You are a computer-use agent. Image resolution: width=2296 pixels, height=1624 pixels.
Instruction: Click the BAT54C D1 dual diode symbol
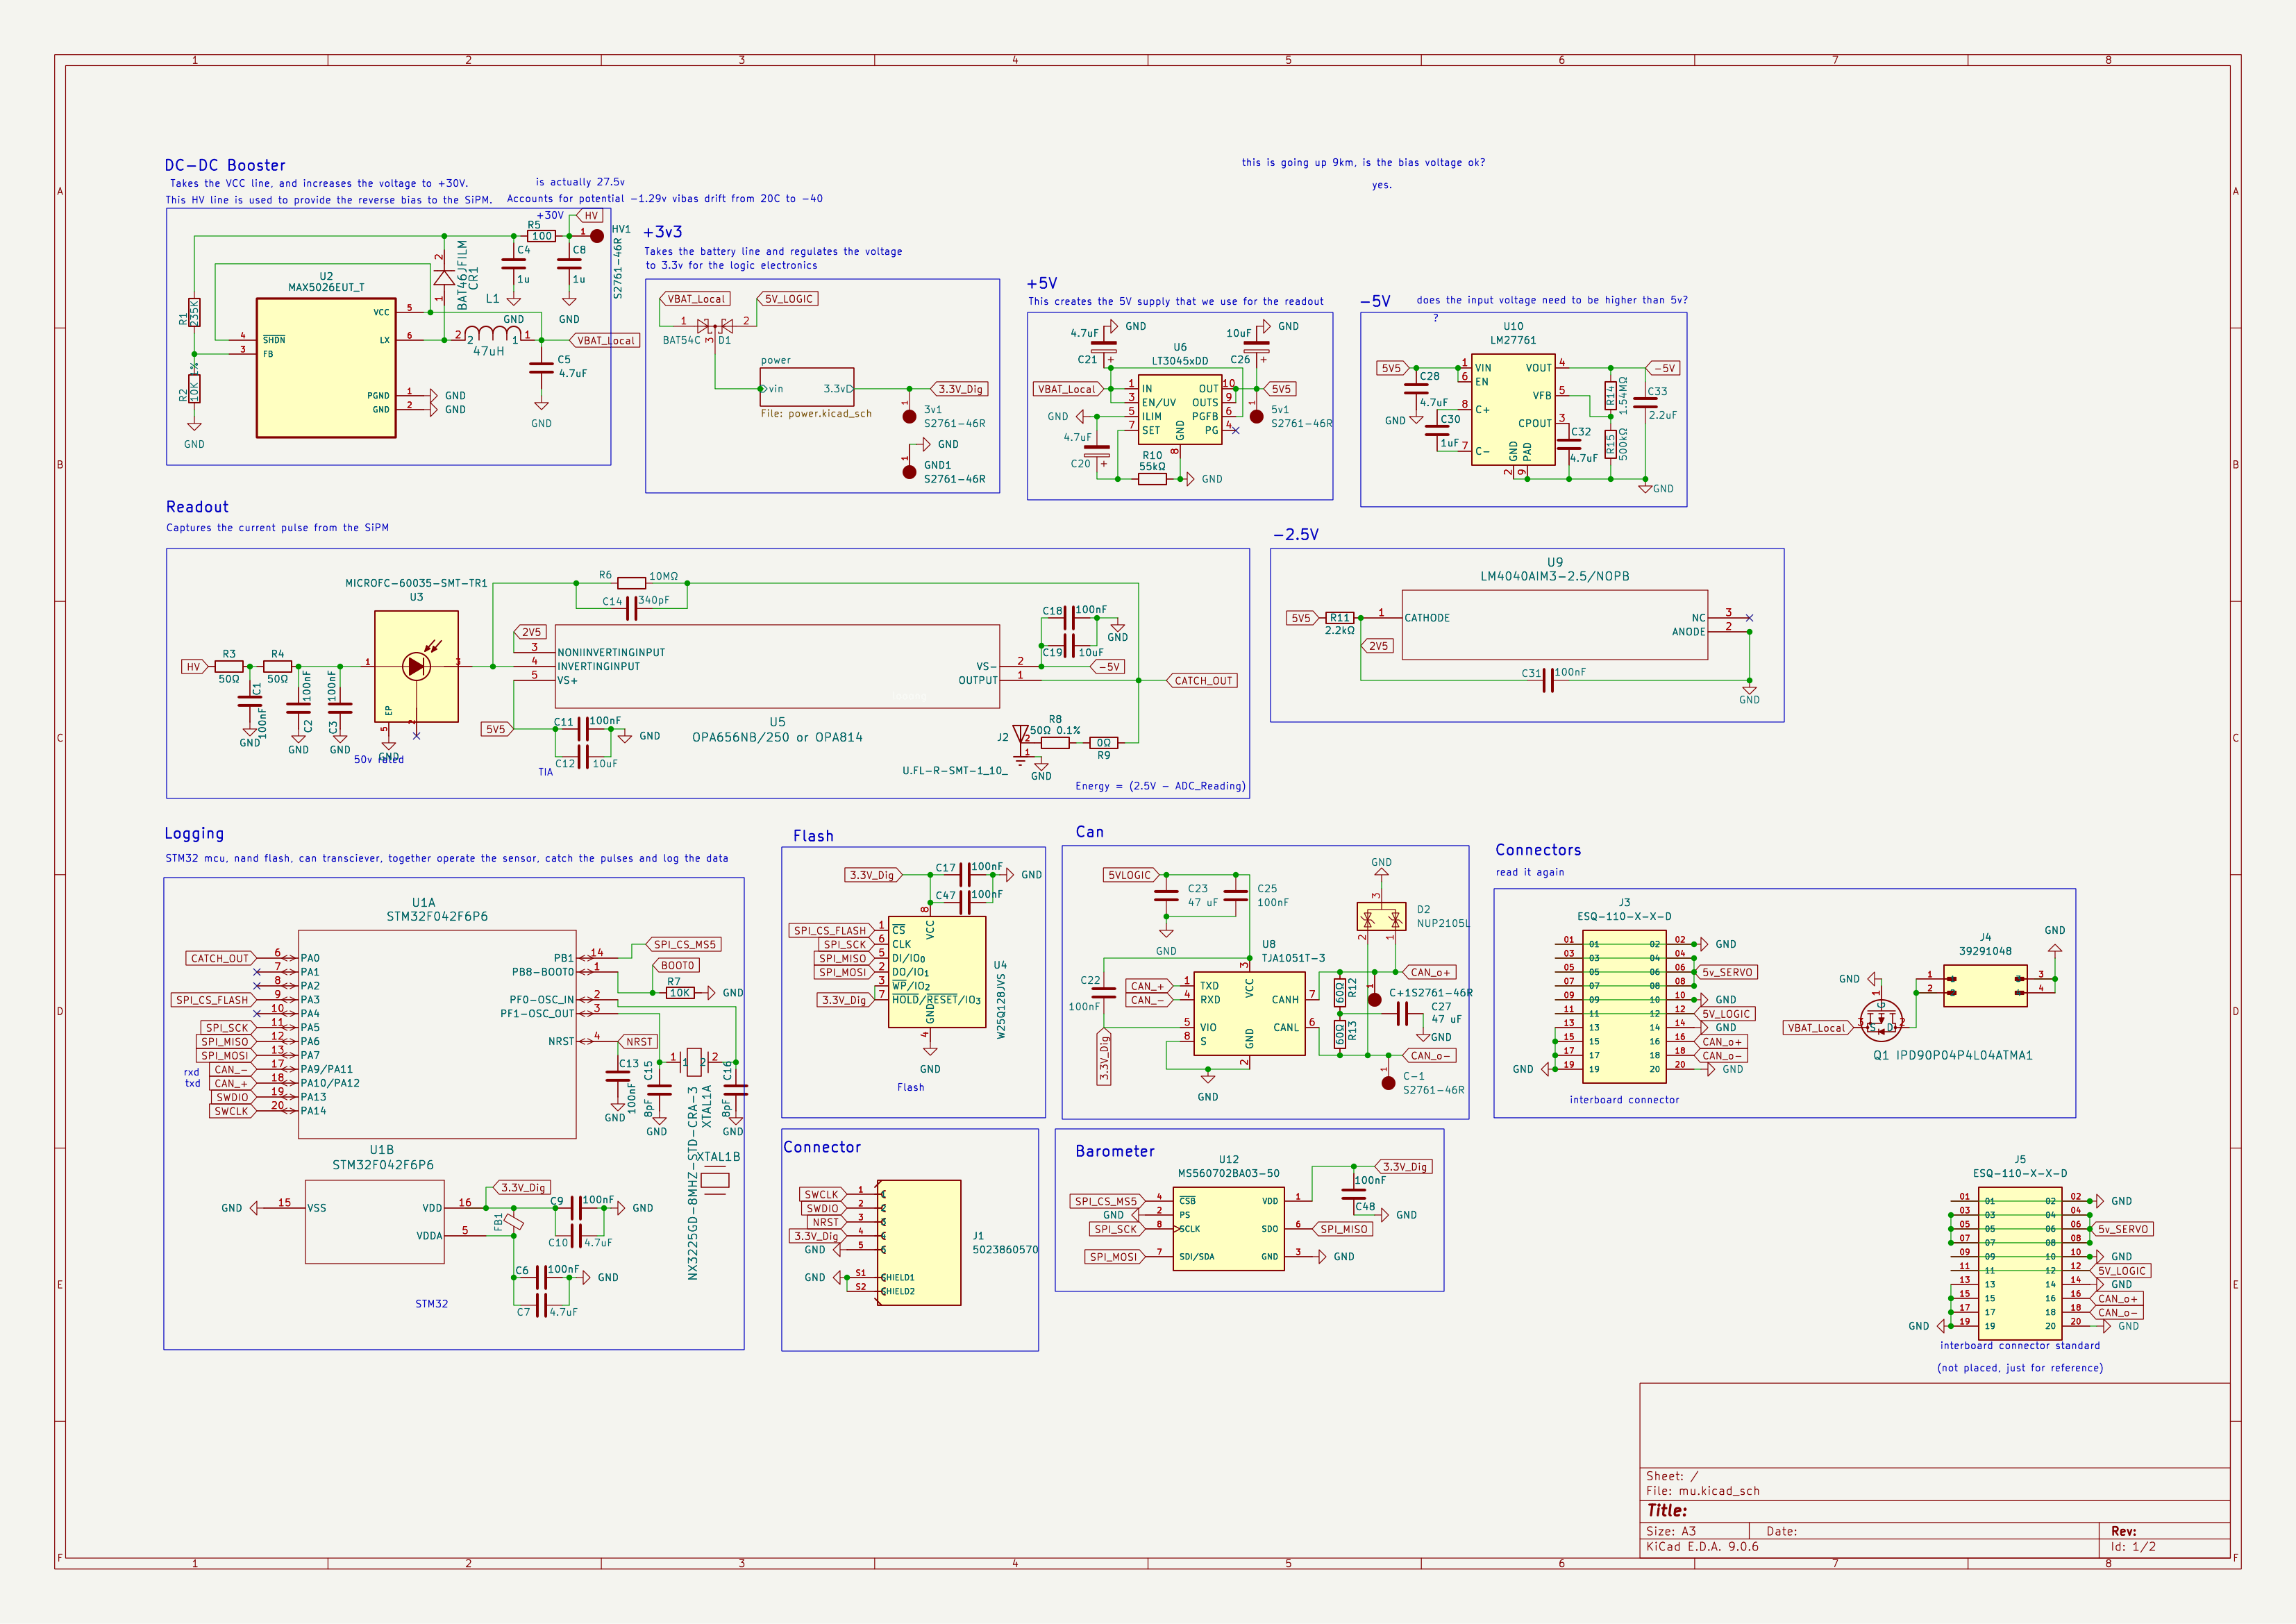714,326
